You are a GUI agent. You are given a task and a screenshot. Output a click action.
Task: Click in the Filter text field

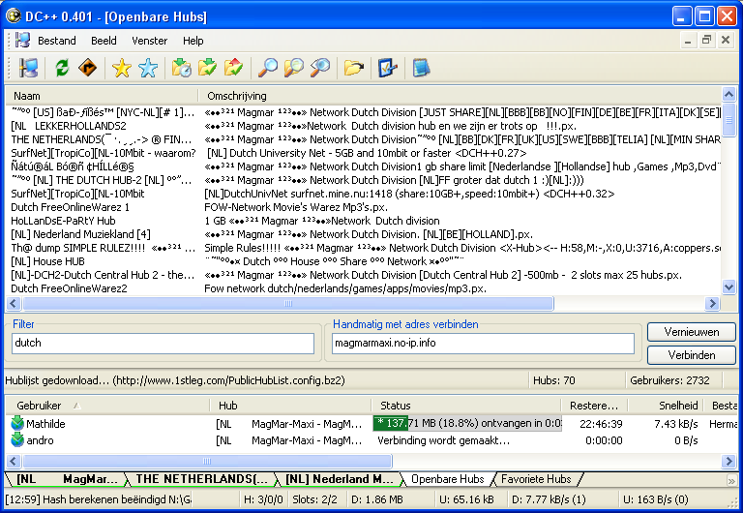point(163,344)
